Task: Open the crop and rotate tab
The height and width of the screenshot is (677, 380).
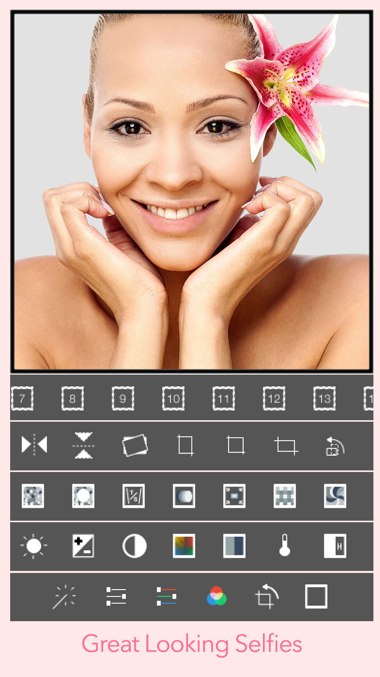Action: pos(267,596)
